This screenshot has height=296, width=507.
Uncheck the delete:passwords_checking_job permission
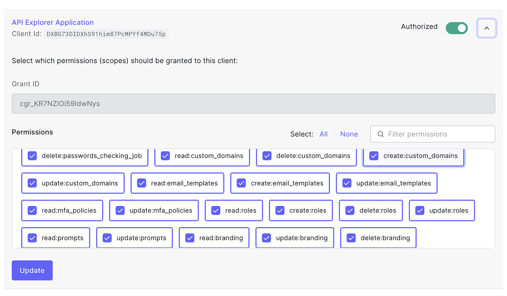(32, 156)
